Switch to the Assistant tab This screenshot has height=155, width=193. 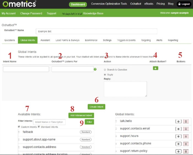tap(45, 40)
